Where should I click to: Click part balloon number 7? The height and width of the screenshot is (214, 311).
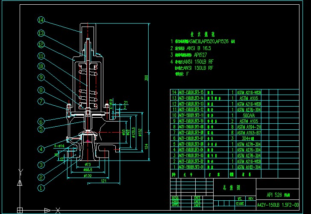pyautogui.click(x=41, y=101)
